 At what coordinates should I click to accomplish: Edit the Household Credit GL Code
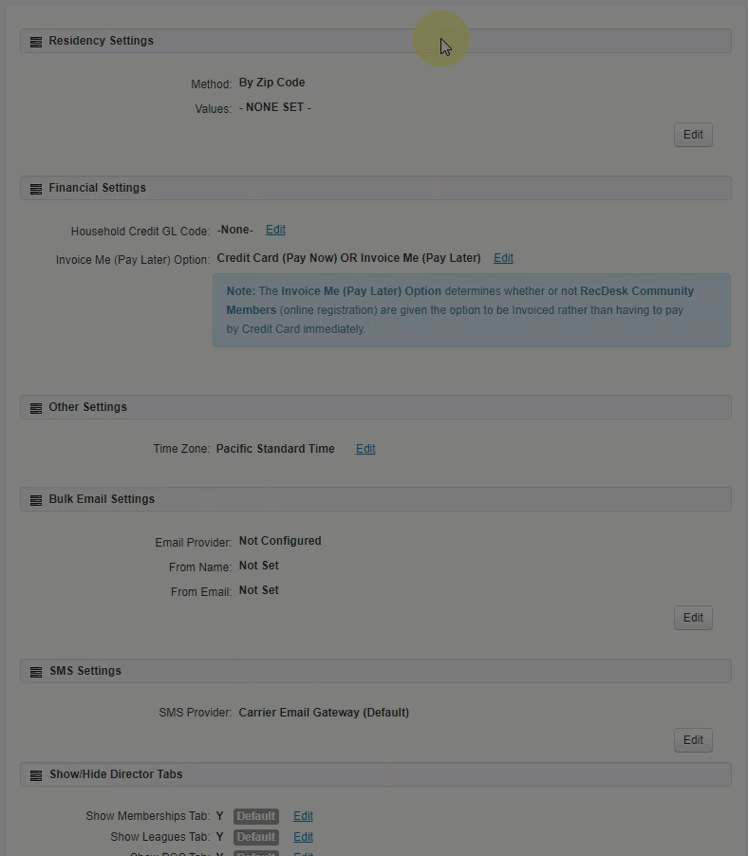[275, 230]
